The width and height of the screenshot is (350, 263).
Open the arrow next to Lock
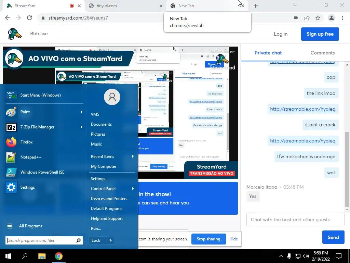[x=111, y=240]
